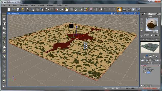Switch to the Materials tab in world browser

tap(148, 60)
